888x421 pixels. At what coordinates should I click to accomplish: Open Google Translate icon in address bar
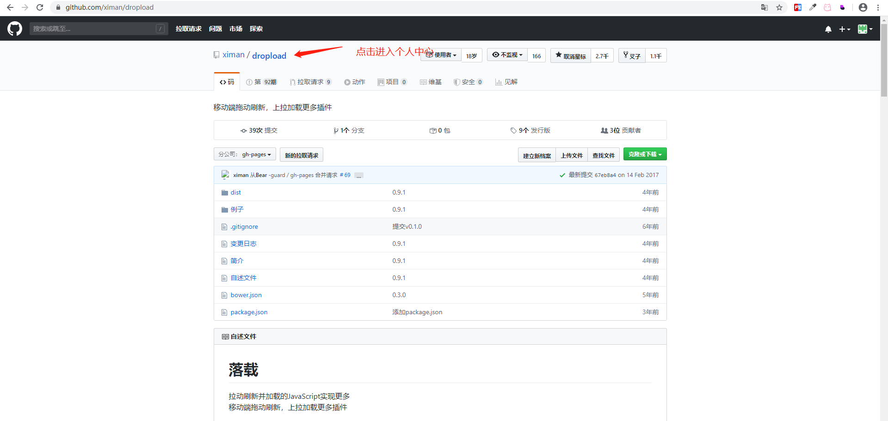(x=764, y=7)
